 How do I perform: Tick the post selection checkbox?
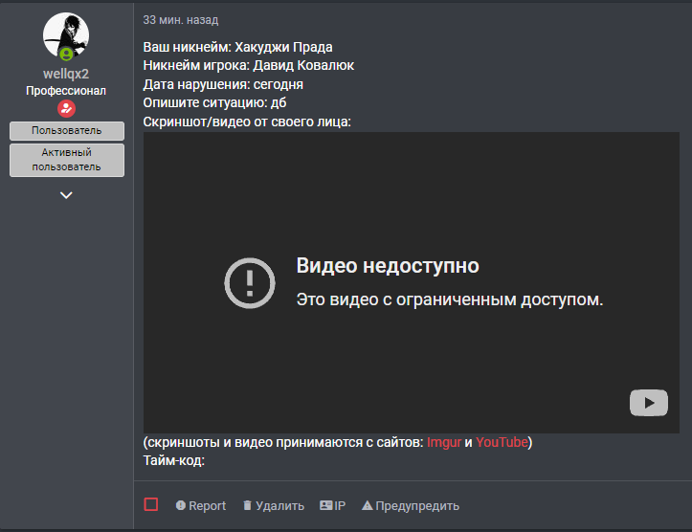(x=151, y=504)
